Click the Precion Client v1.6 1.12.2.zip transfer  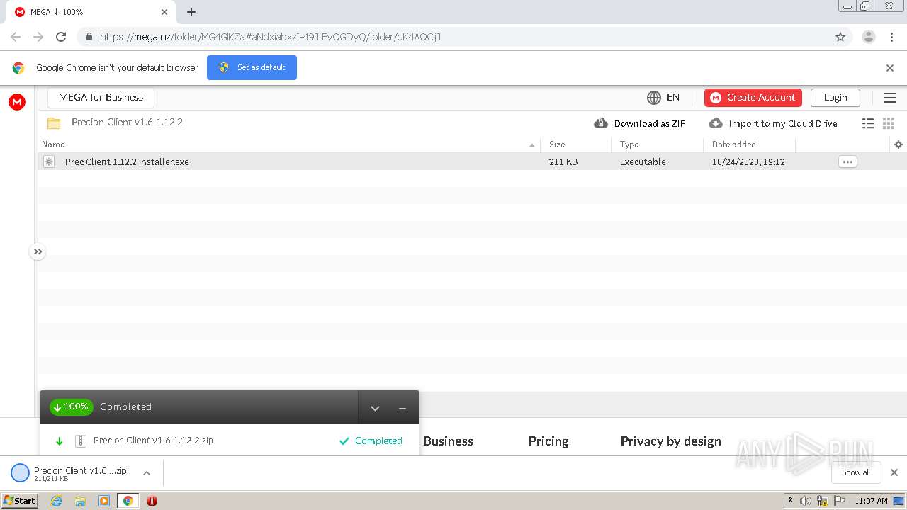[153, 440]
